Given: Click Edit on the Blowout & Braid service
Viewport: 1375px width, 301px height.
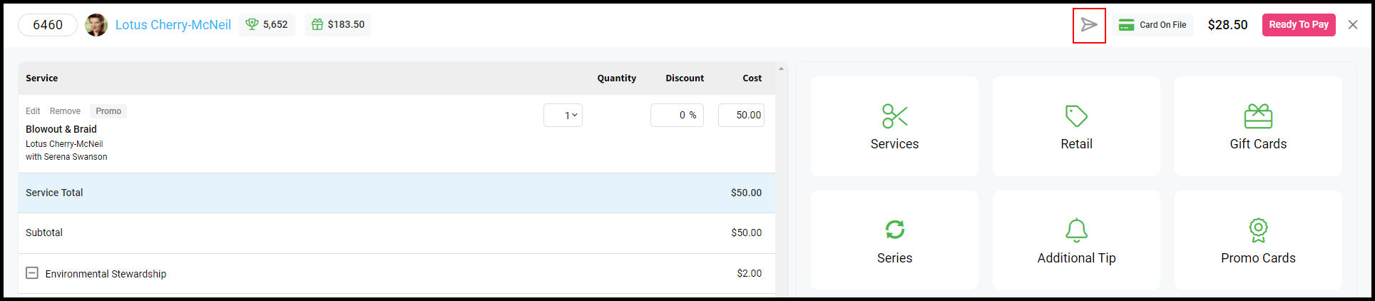Looking at the screenshot, I should [33, 111].
